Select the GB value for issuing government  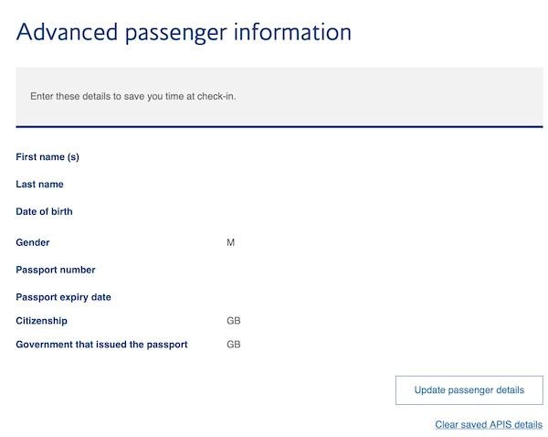[x=234, y=345]
